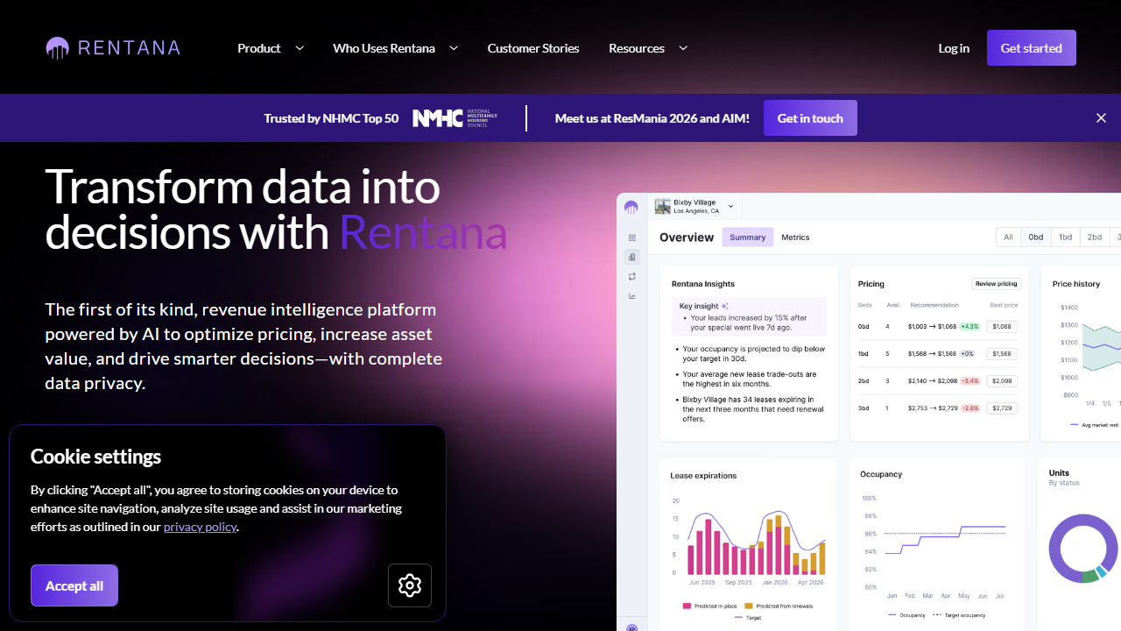This screenshot has height=631, width=1121.
Task: Click 'Meet us at ResMania 2026 and AIM!' text
Action: [652, 118]
